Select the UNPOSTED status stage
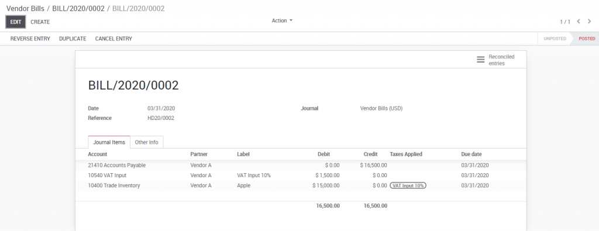This screenshot has height=231, width=599. (x=555, y=39)
